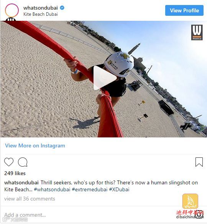Screen dimensions: 207x224
Task: Open the whatsondubai username in the header
Action: pyautogui.click(x=41, y=8)
